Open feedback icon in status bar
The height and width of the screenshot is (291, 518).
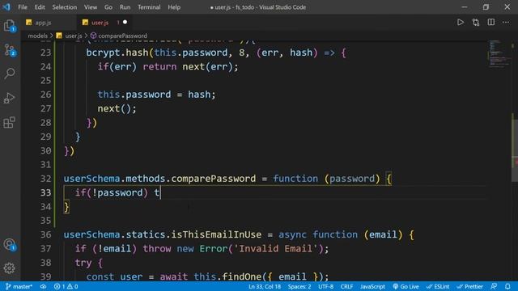click(494, 286)
